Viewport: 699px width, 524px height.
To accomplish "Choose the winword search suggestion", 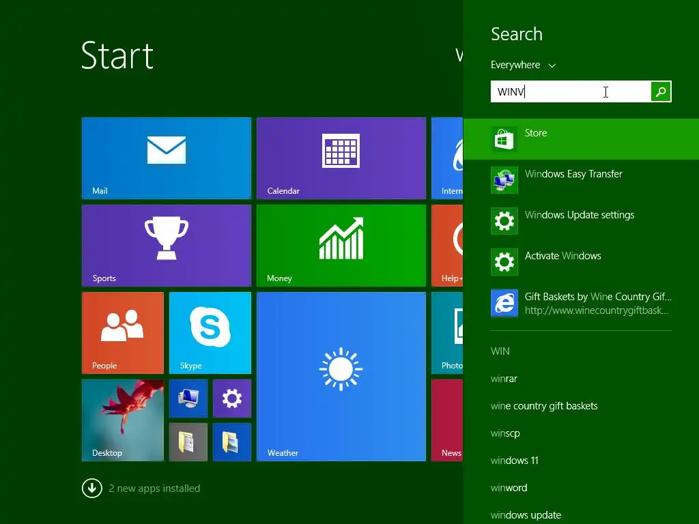I will (x=509, y=488).
